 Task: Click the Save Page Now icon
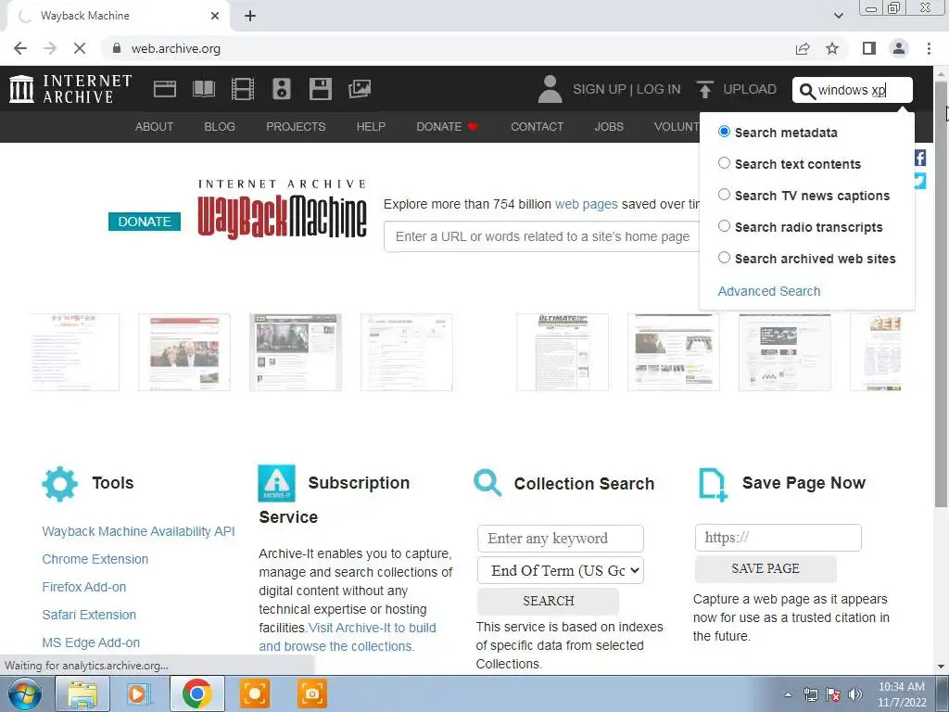tap(713, 484)
